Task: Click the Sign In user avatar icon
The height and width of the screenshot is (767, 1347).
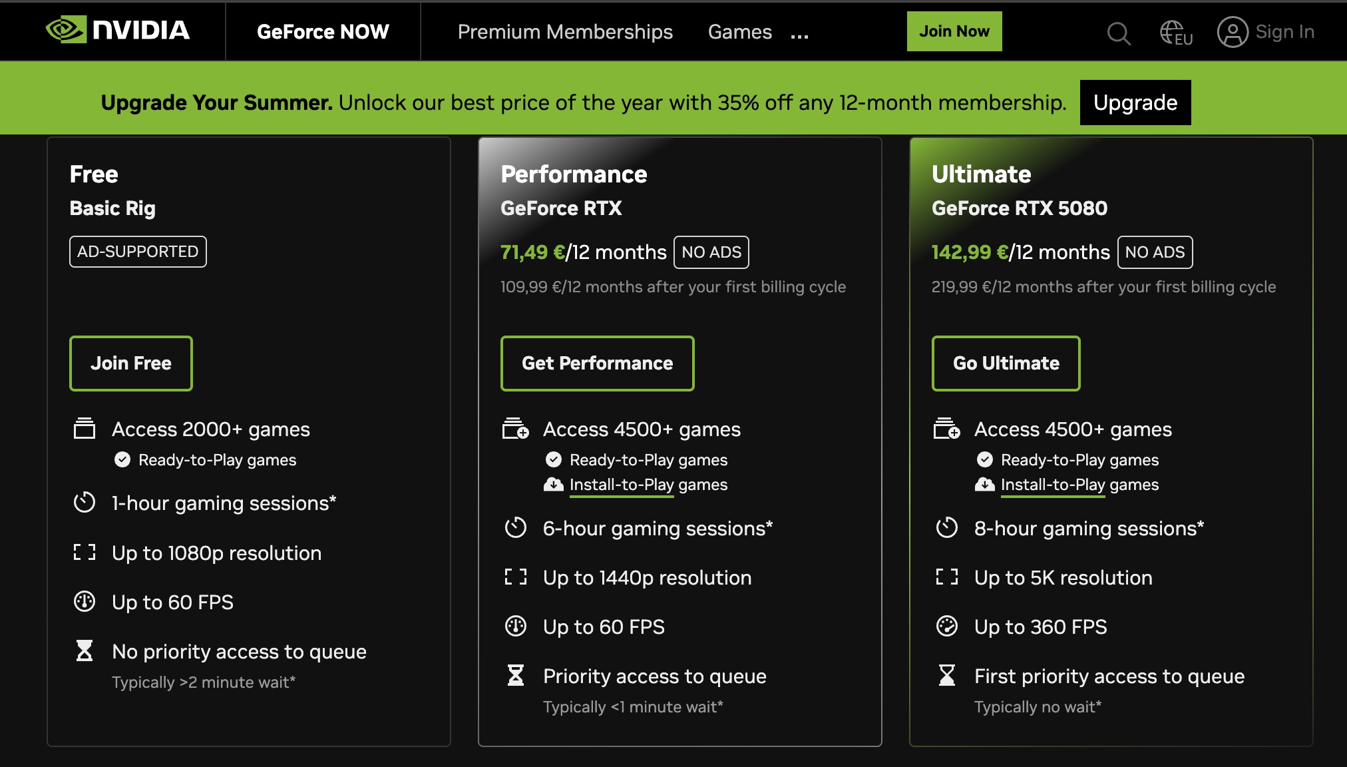Action: tap(1233, 32)
